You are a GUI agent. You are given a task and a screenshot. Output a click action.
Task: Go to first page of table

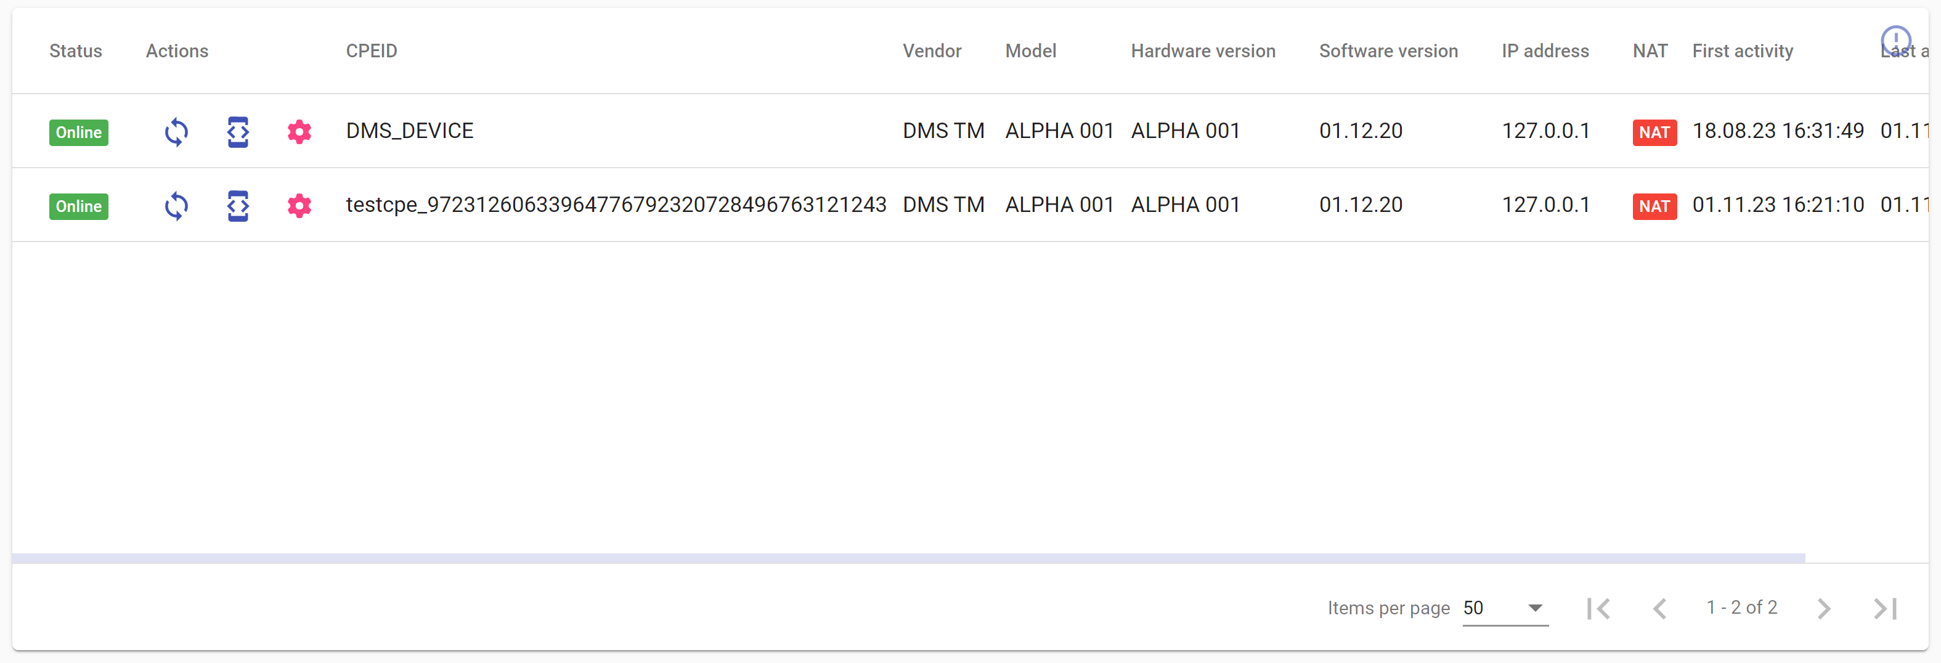[x=1598, y=608]
